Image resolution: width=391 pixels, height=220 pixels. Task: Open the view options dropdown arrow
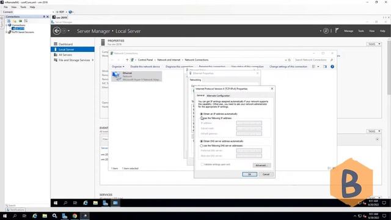pyautogui.click(x=318, y=67)
